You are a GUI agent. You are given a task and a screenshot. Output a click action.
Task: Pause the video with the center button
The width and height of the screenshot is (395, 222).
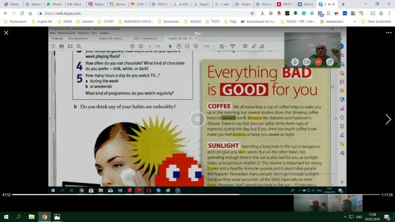[197, 119]
